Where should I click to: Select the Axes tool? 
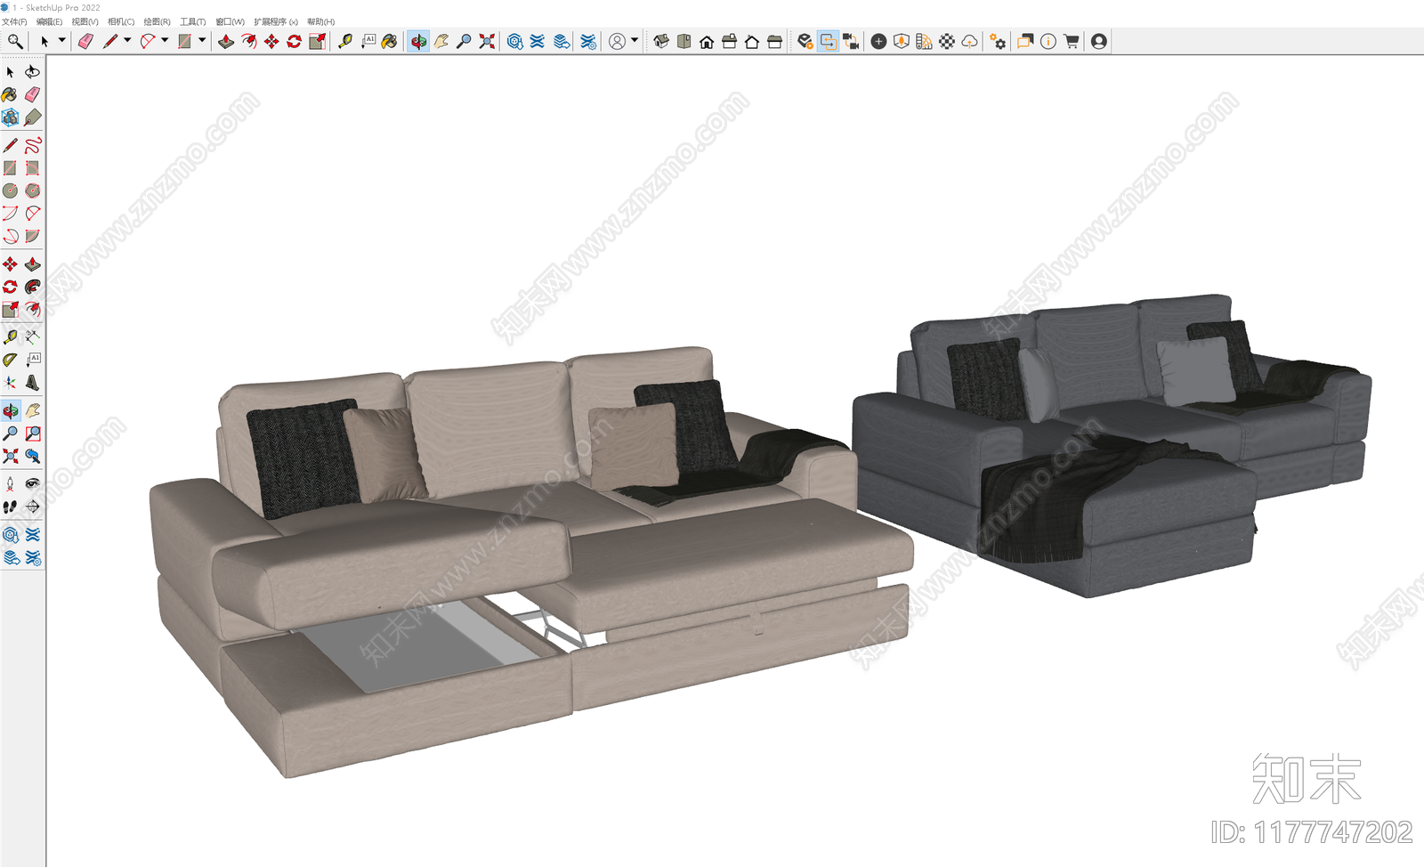click(10, 383)
